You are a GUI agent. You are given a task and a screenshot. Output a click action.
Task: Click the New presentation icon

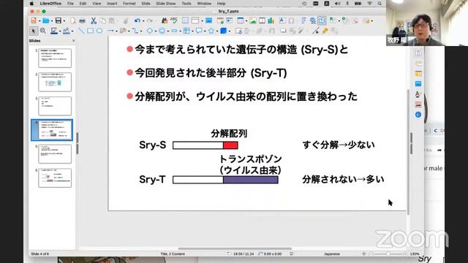pyautogui.click(x=34, y=20)
